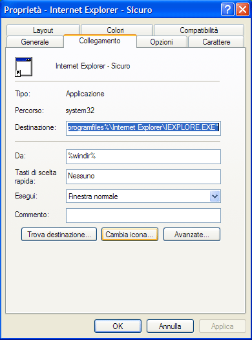252x340 pixels.
Task: Click the Percorso: label
Action: click(29, 111)
